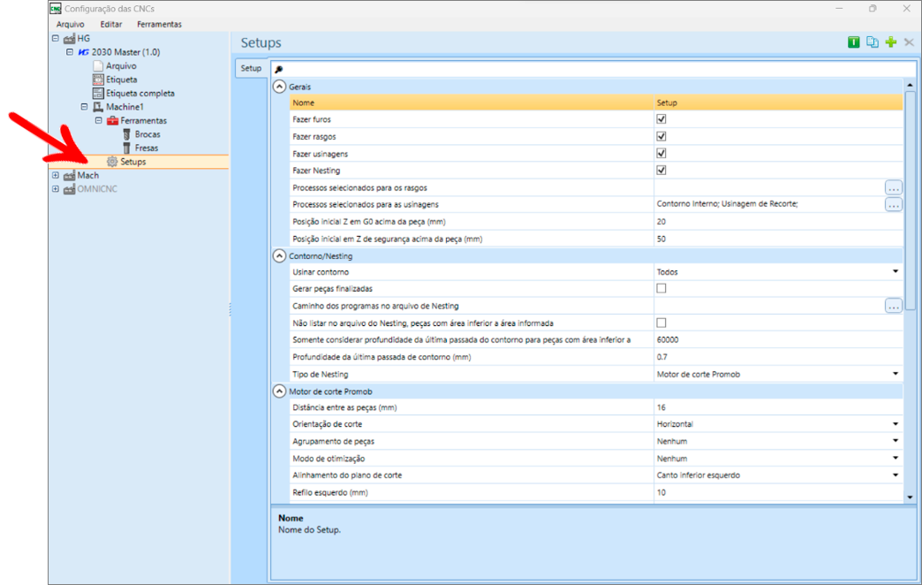
Task: Collapse the Machine1 tree node
Action: (x=84, y=107)
